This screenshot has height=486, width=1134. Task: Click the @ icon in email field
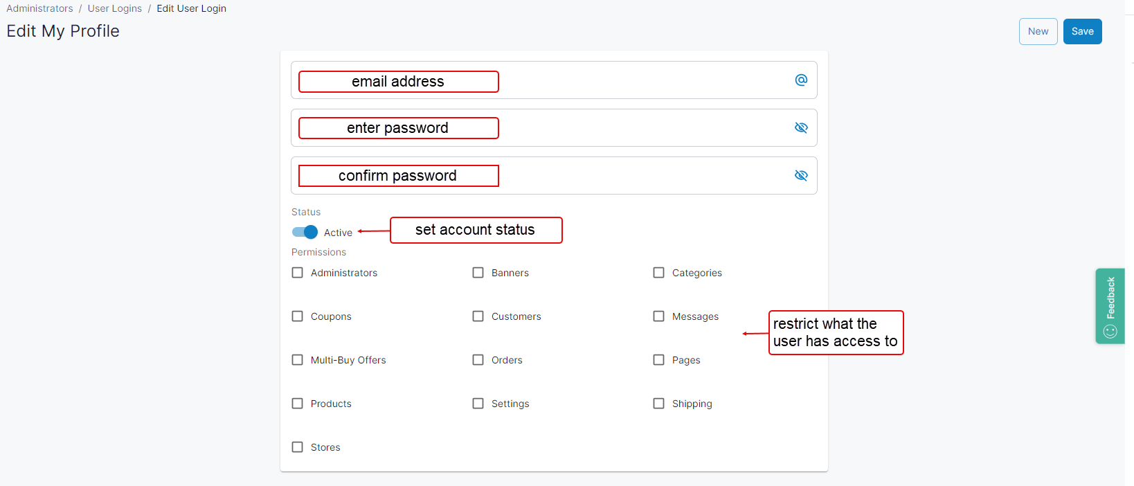801,80
